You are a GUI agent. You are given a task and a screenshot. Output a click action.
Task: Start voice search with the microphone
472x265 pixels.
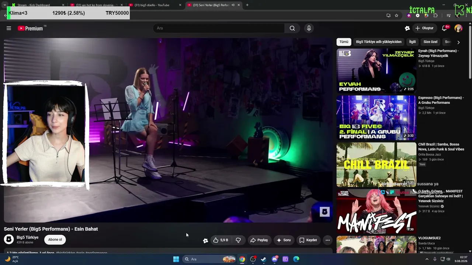click(309, 28)
